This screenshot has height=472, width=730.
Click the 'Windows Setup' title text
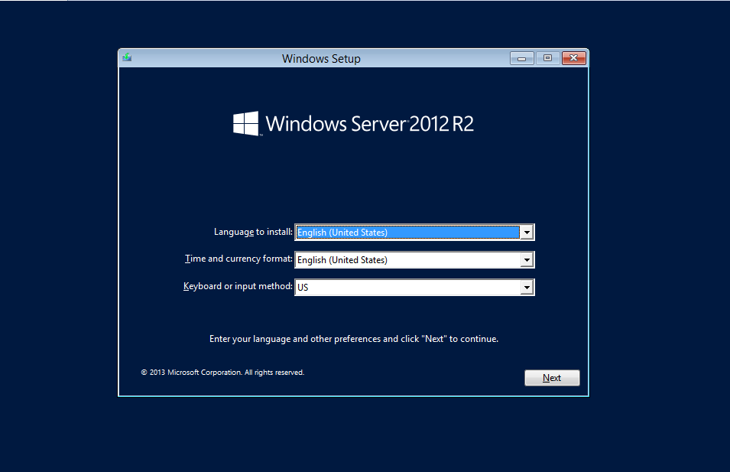point(321,59)
